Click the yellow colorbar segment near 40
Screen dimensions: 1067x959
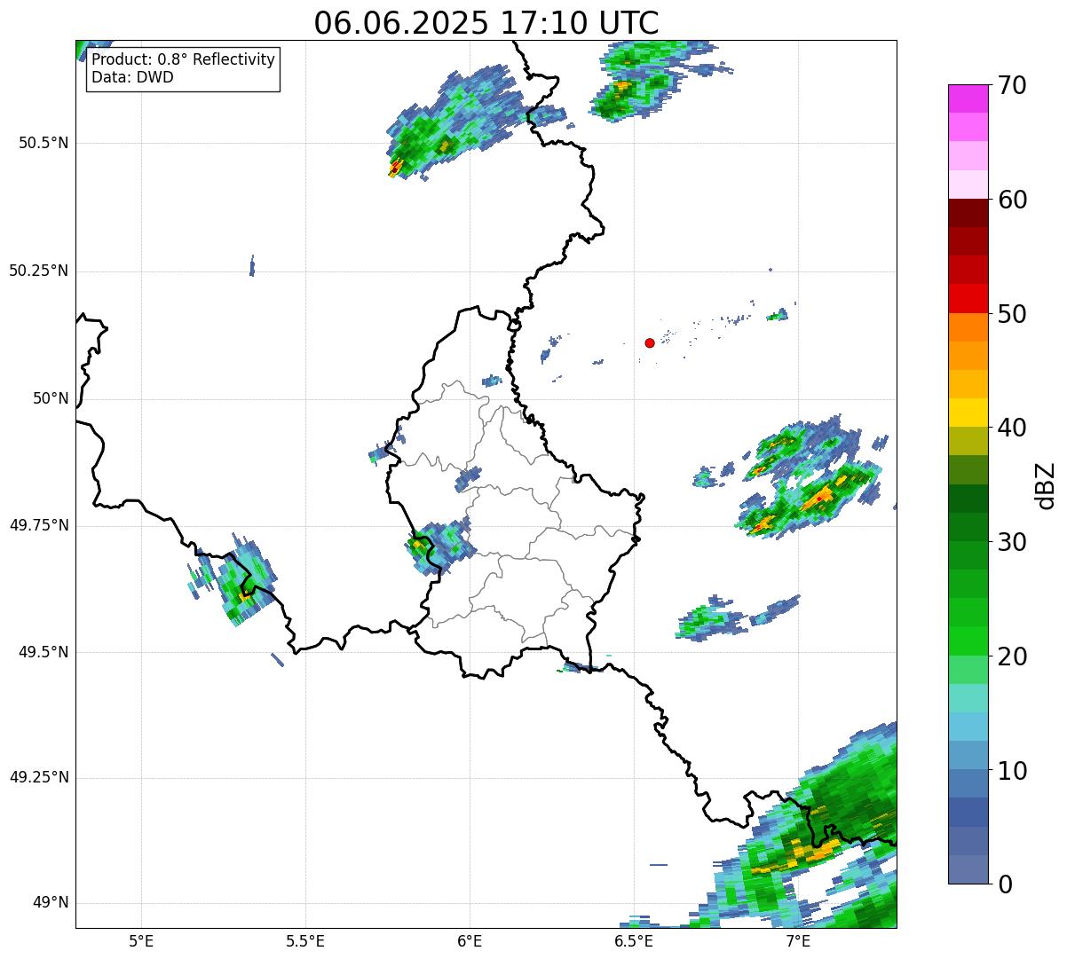(968, 413)
